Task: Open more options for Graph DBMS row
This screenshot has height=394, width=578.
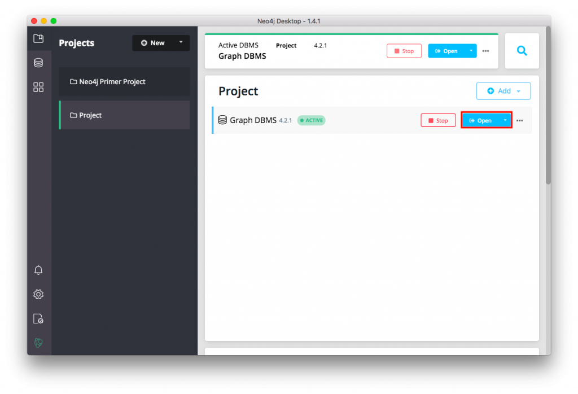Action: [x=520, y=121]
